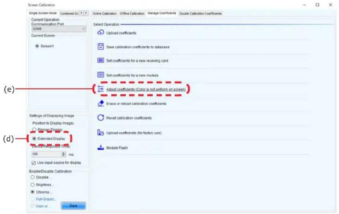Viewport: 339px width, 214px height.
Task: Click the Save calibration coefficients disk icon
Action: pyautogui.click(x=101, y=47)
